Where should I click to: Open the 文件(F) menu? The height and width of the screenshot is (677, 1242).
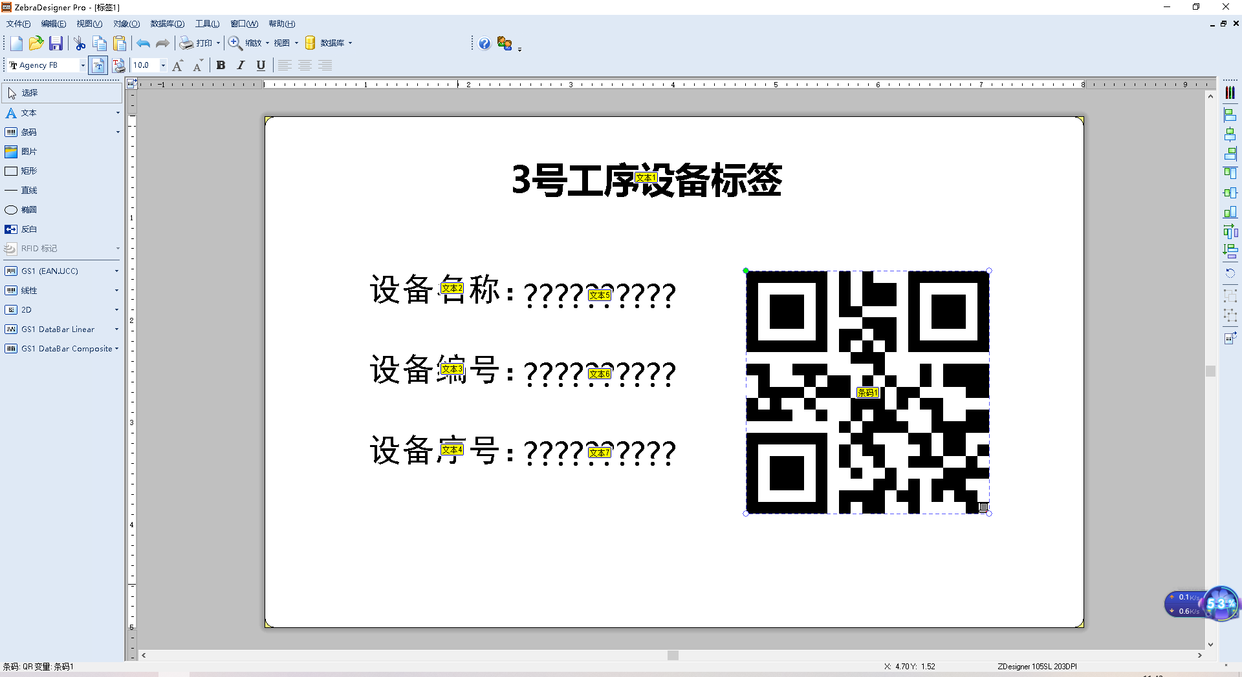pos(18,24)
